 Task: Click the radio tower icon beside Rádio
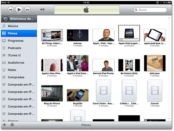(x=4, y=70)
